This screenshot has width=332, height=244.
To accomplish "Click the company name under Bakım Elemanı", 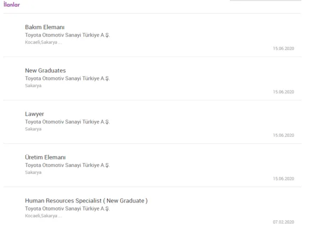I will 67,35.
